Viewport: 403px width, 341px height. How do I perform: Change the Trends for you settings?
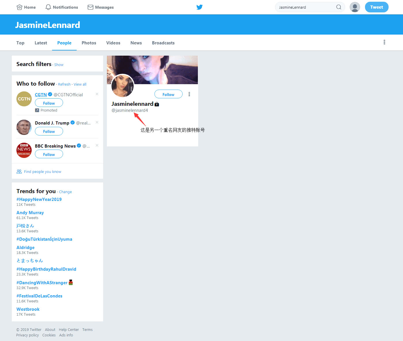pyautogui.click(x=65, y=192)
